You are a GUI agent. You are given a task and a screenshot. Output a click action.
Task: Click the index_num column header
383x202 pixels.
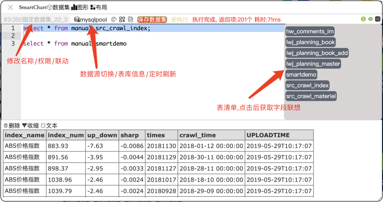(66, 135)
